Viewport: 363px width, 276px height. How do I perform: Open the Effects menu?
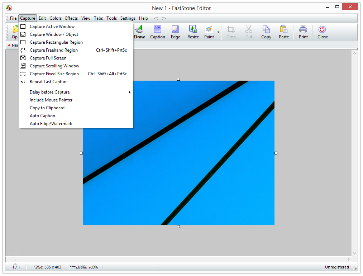click(71, 18)
